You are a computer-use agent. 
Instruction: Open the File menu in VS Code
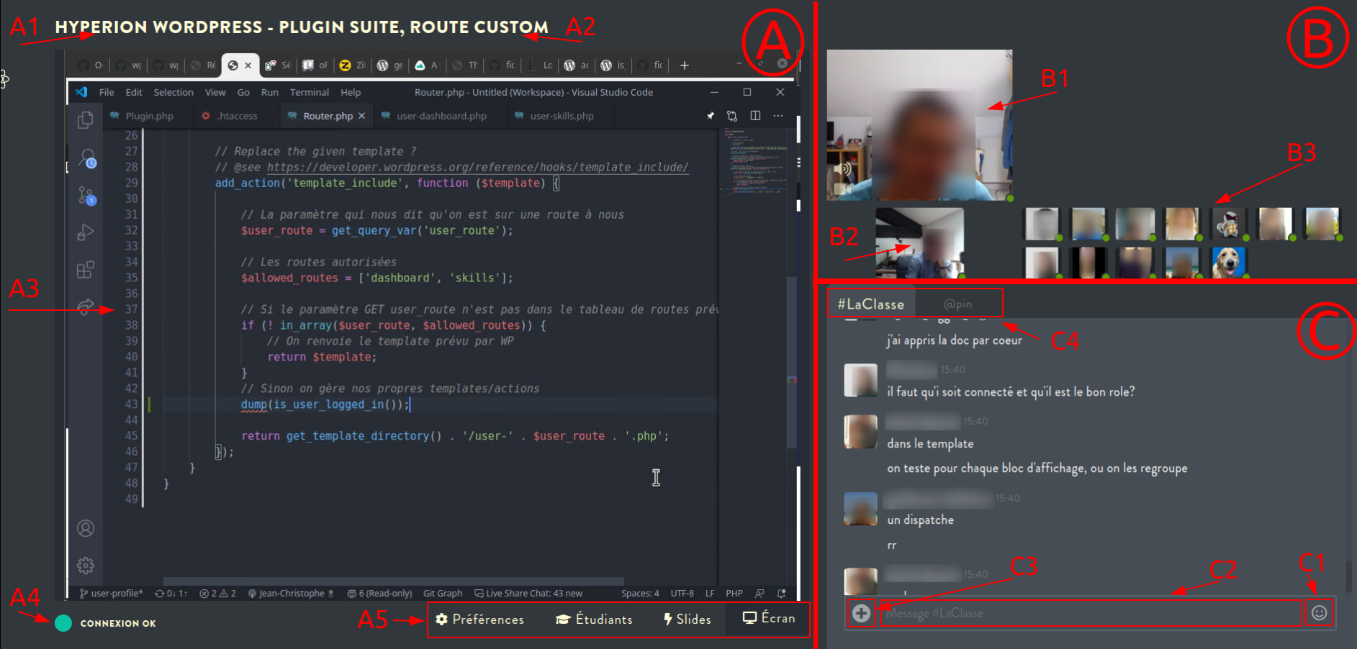pos(107,92)
